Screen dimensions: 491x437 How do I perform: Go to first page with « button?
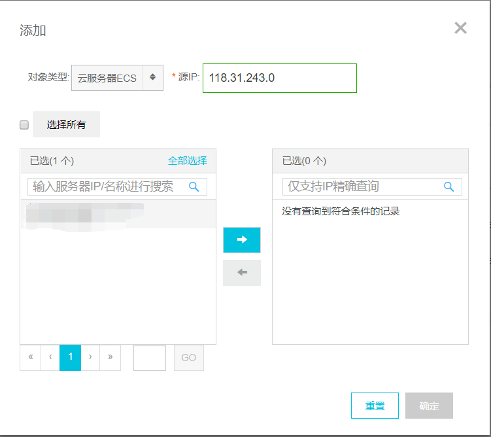coord(30,357)
